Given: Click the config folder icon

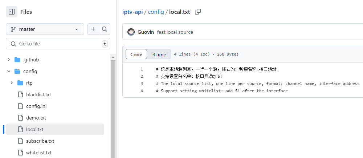Looking at the screenshot, I should coord(17,71).
